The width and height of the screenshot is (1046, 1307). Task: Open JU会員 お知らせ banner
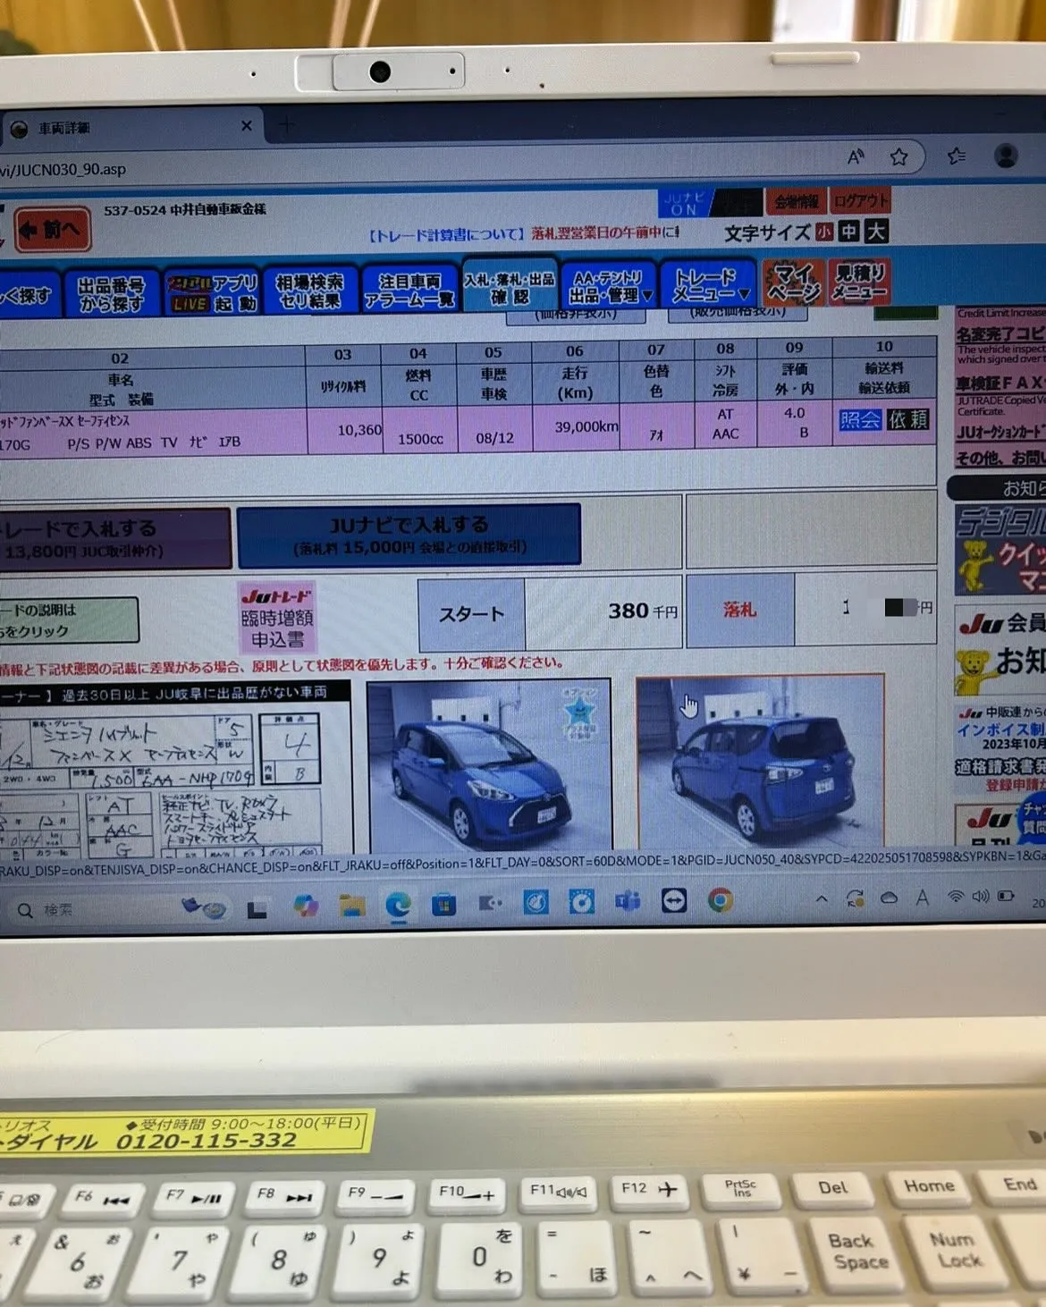pos(1000,651)
